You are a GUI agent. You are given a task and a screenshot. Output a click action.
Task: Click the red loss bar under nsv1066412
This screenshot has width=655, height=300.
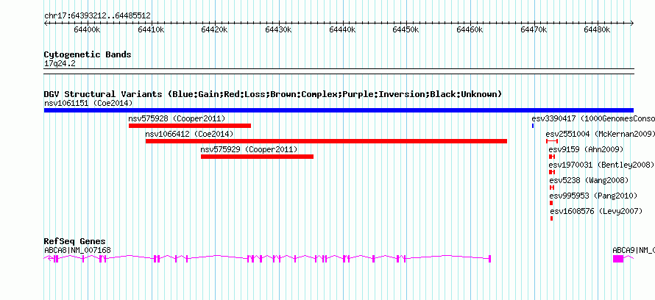tap(326, 141)
